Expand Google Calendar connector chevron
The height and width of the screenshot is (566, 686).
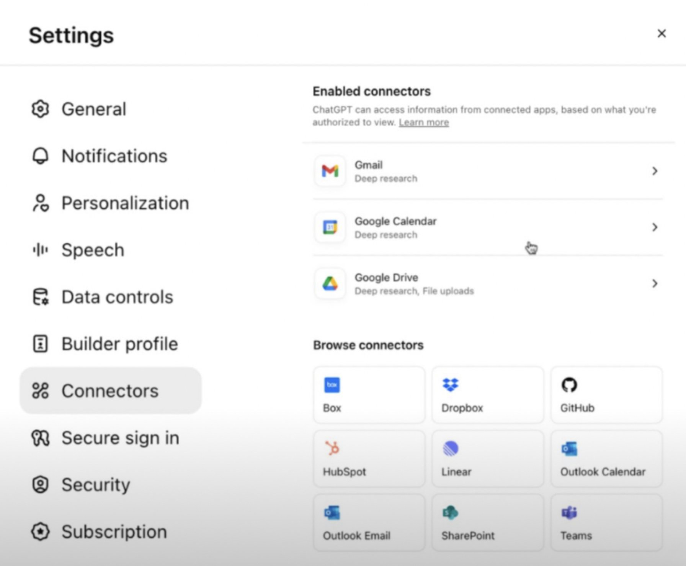655,227
